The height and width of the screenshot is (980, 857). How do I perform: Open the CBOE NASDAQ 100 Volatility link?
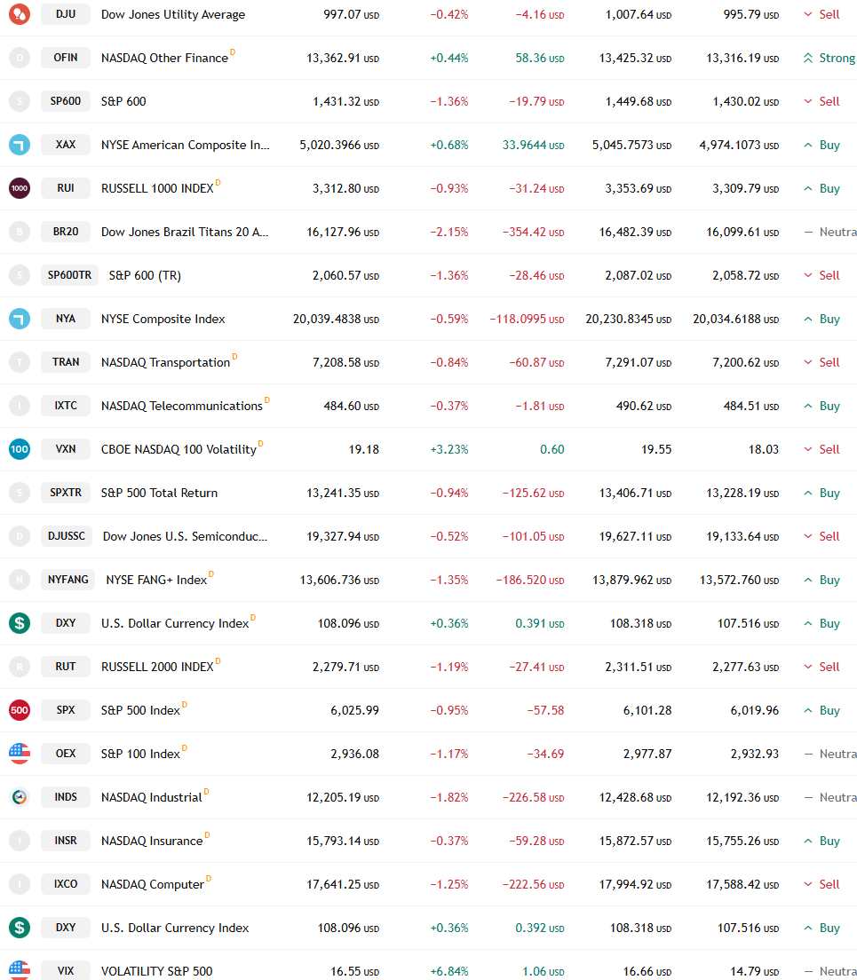point(179,449)
